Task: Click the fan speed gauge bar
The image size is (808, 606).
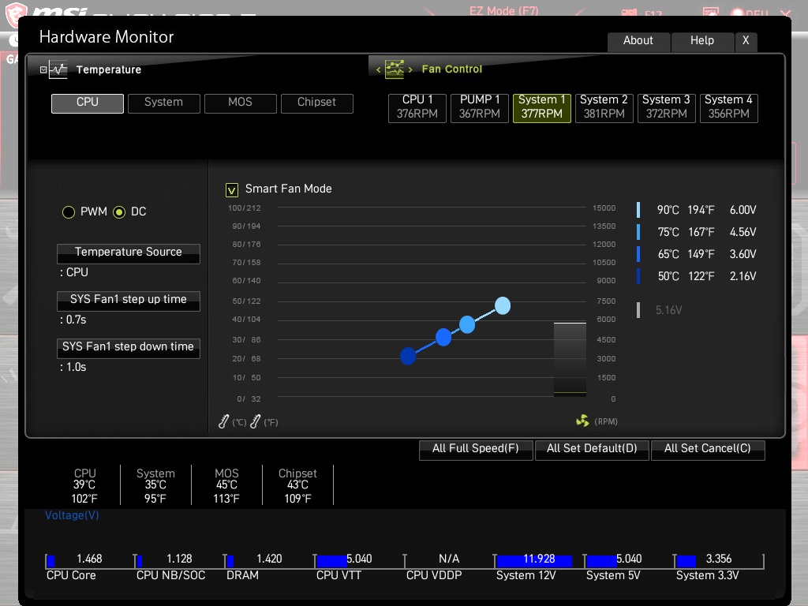Action: (x=570, y=359)
